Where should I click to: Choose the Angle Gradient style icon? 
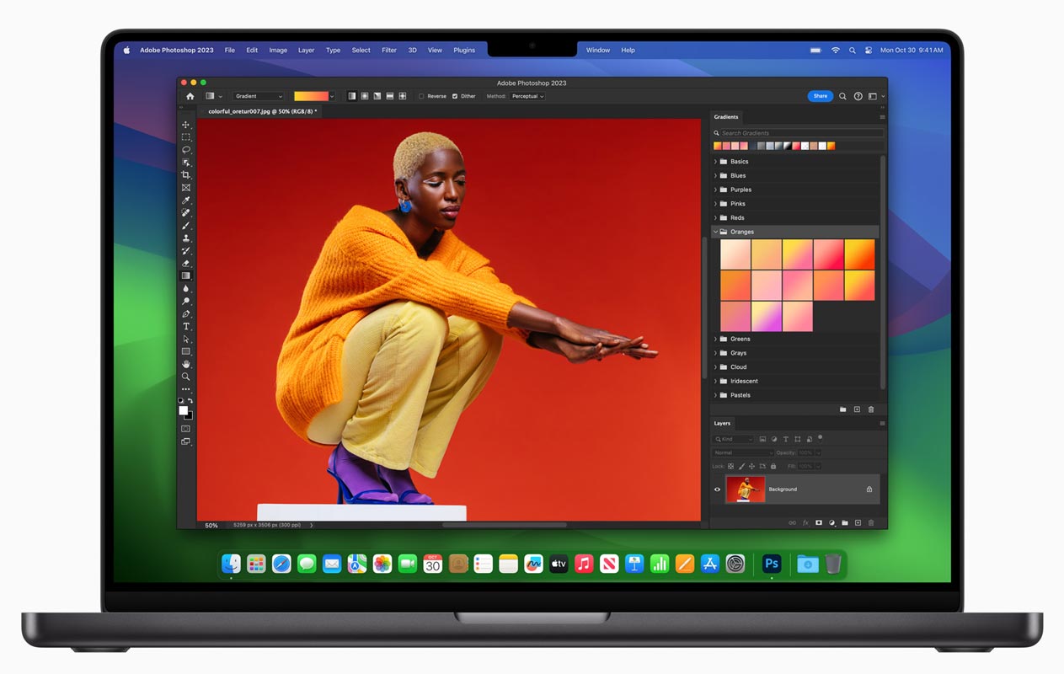tap(377, 96)
